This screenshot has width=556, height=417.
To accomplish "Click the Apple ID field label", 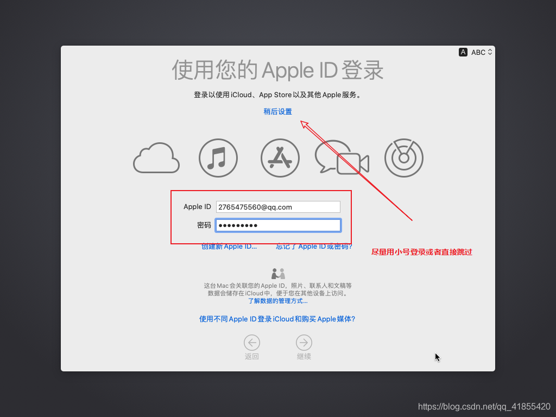I will (197, 207).
